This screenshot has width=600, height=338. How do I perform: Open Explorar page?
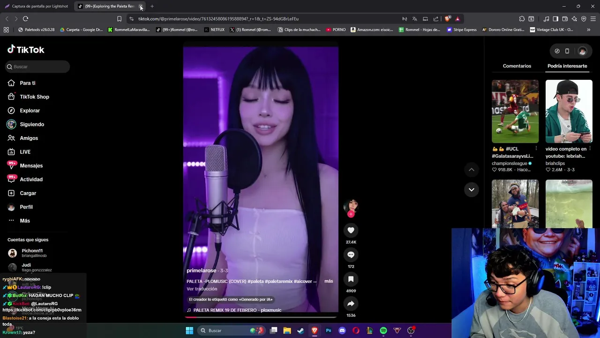click(30, 110)
